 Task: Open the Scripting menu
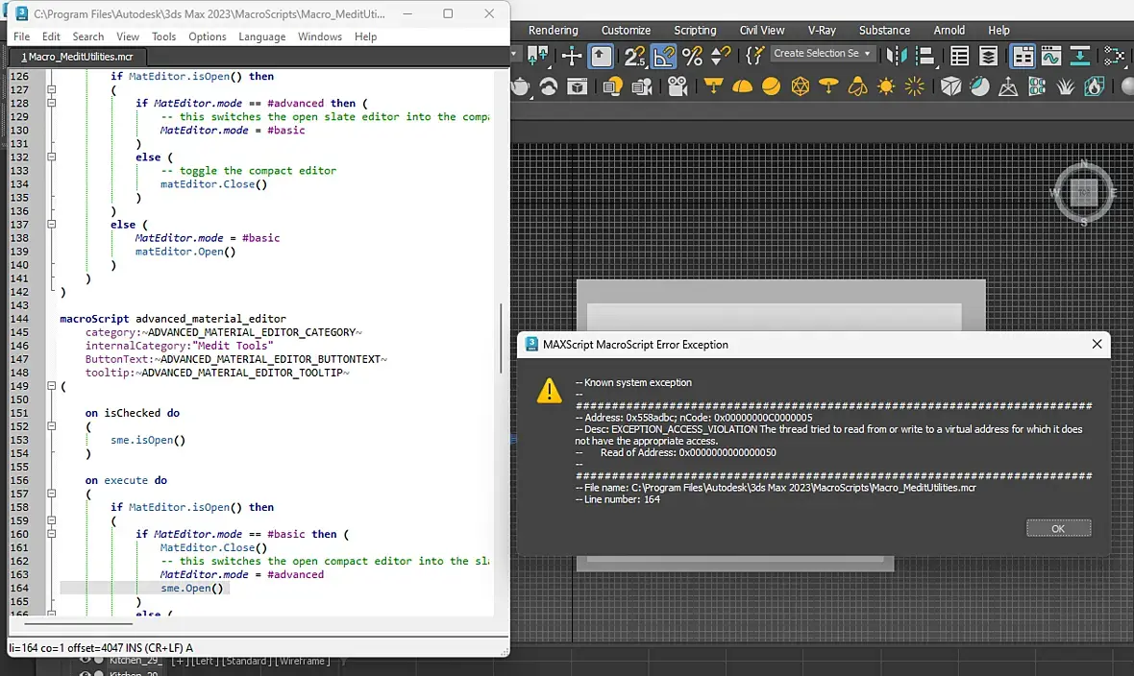[x=695, y=30]
